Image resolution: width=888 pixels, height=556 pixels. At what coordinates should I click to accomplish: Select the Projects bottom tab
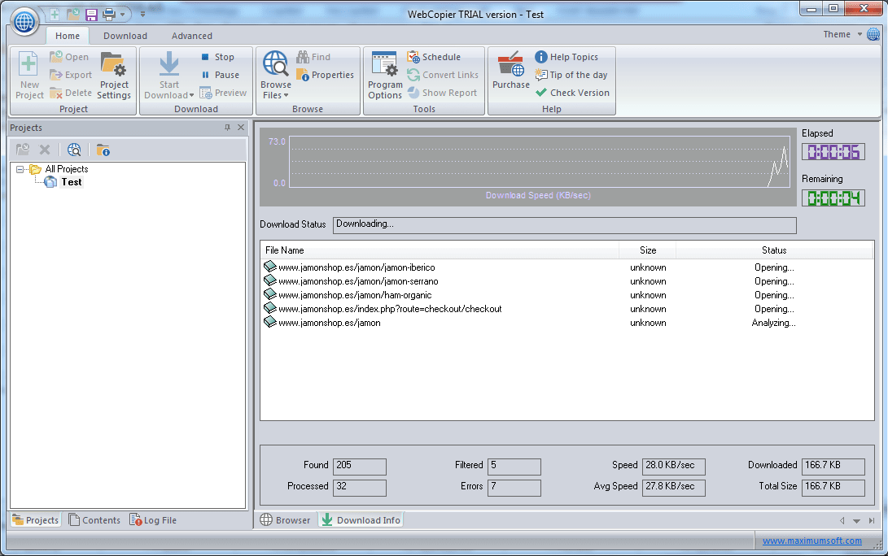pos(35,519)
